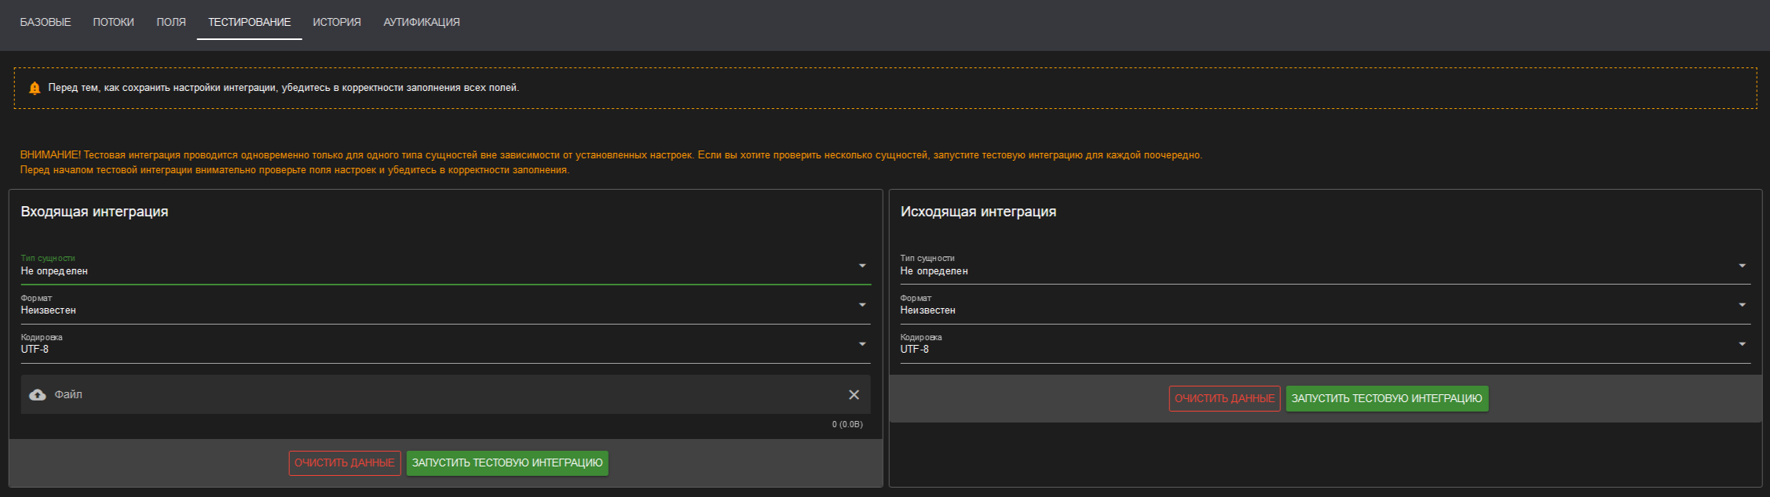
Task: Click the Файл upload input field
Action: 446,394
